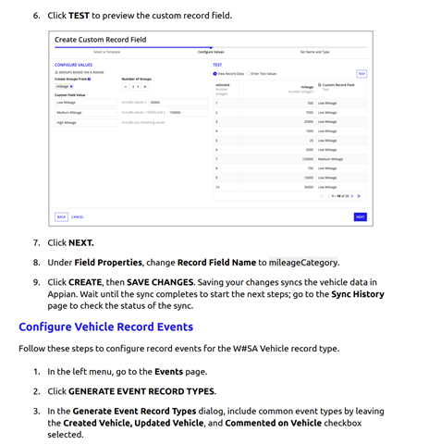Click the Sync History bold text
Viewport: 429px width, 444px height.
click(358, 294)
